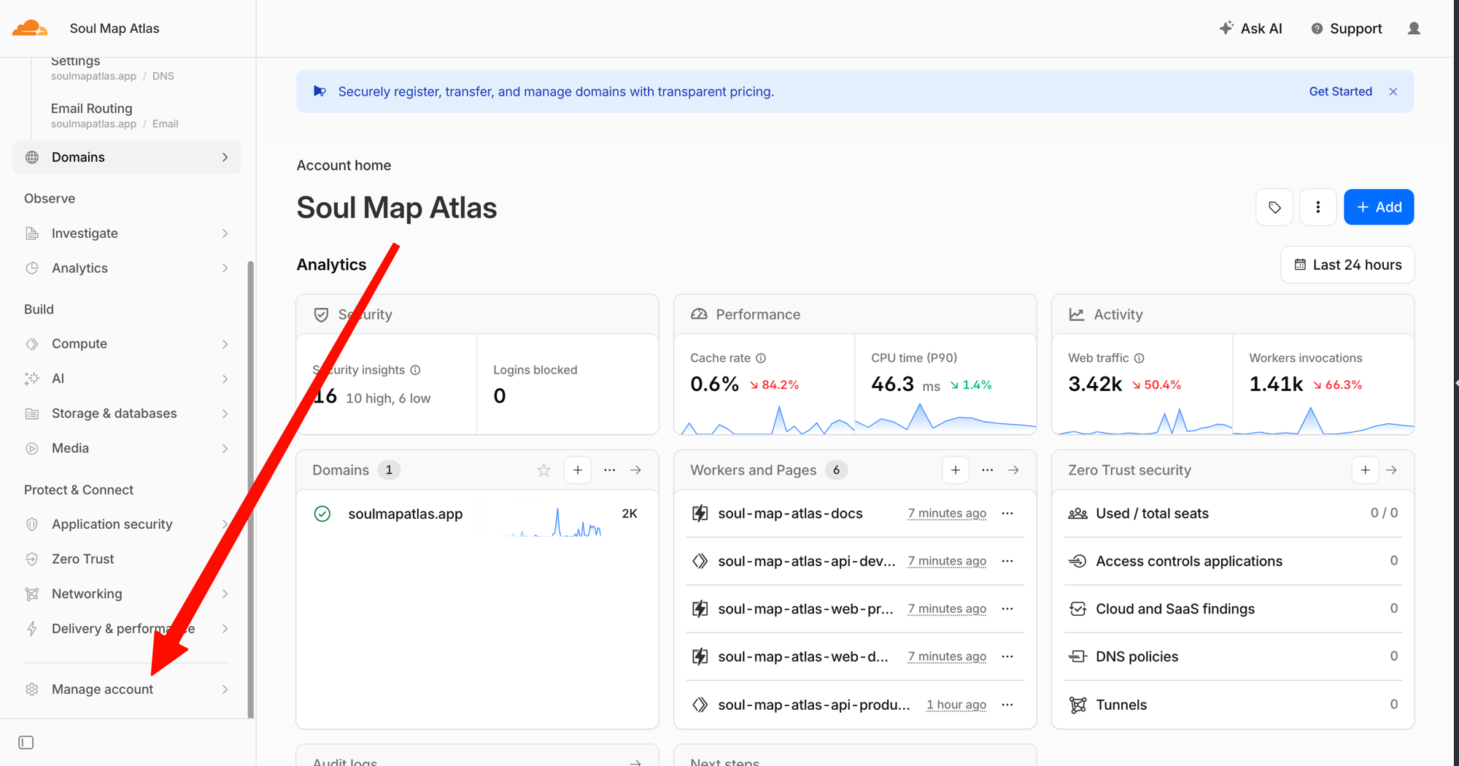Click the sidebar vertical scrollbar

pyautogui.click(x=251, y=489)
